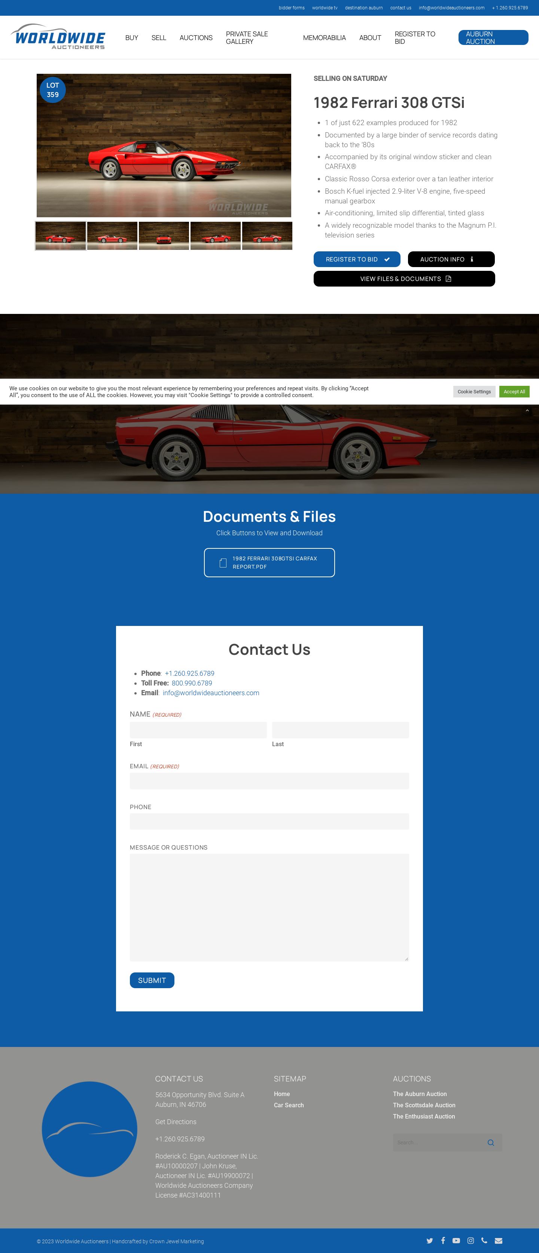The height and width of the screenshot is (1253, 539).
Task: Click the Worldwide Auctioneers header logo
Action: 58,36
